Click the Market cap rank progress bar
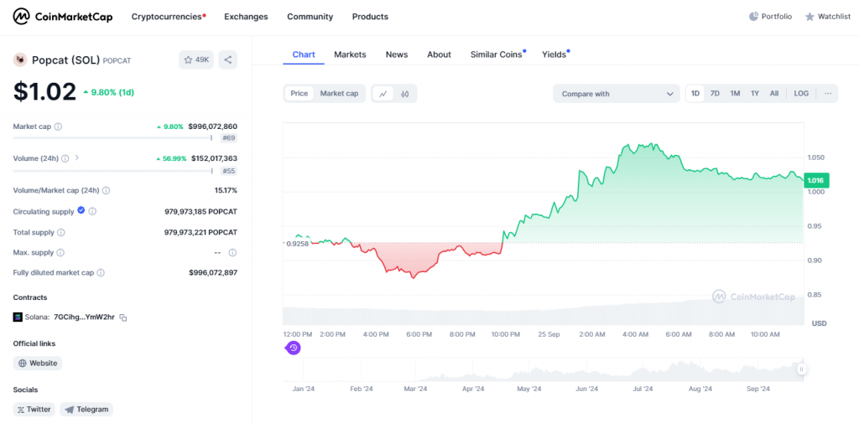This screenshot has height=423, width=859. (x=112, y=138)
